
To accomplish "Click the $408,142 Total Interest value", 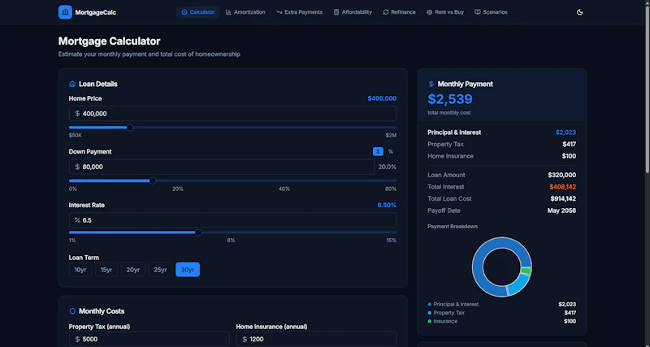I will (562, 187).
